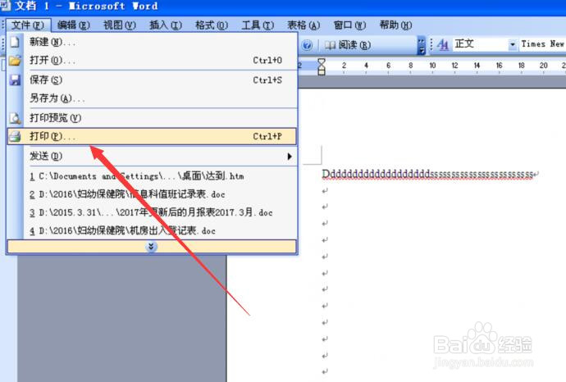Click the Times New font name box
Image resolution: width=566 pixels, height=382 pixels.
542,44
